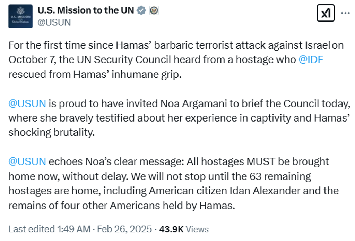Image resolution: width=355 pixels, height=241 pixels.
Task: Click the government seal affiliation badge
Action: click(x=154, y=10)
